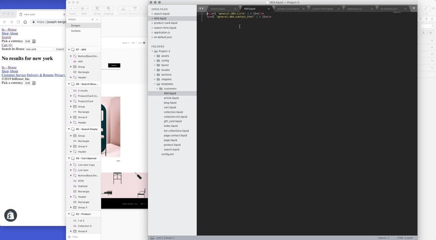The height and width of the screenshot is (240, 436).
Task: Click the Search In House text field
Action: (x=39, y=49)
